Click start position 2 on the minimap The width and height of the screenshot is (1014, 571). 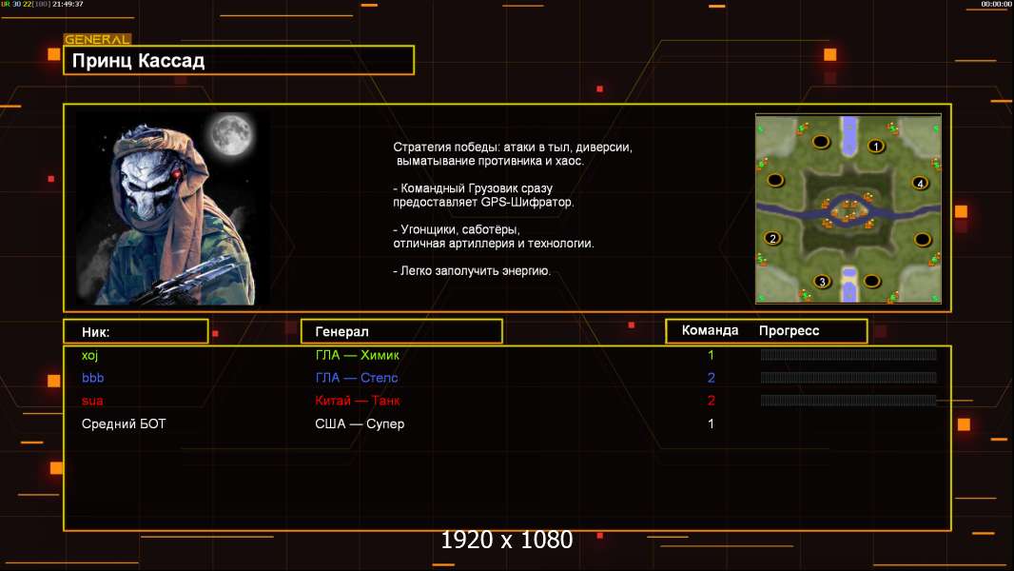772,238
